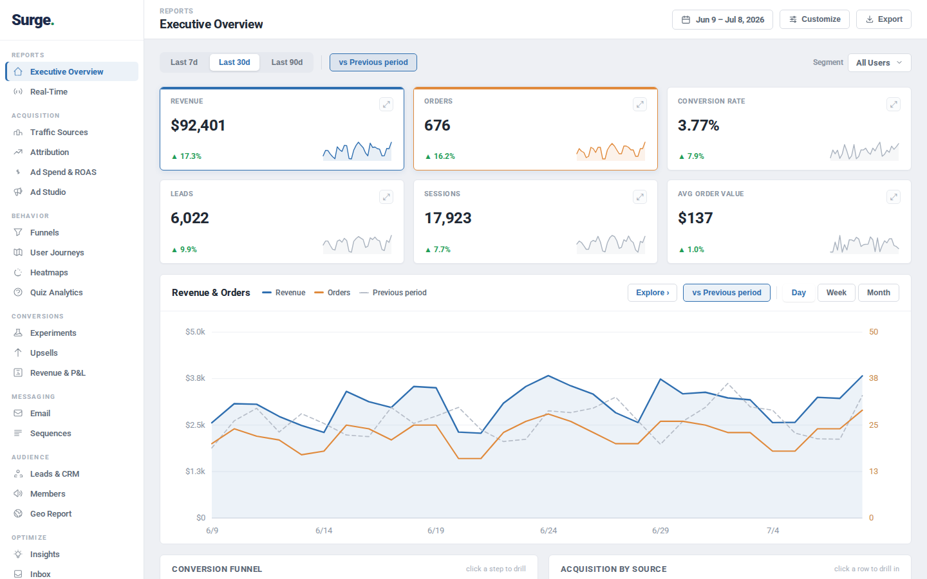Click the Sequences list icon
Viewport: 927px width, 579px height.
(18, 434)
